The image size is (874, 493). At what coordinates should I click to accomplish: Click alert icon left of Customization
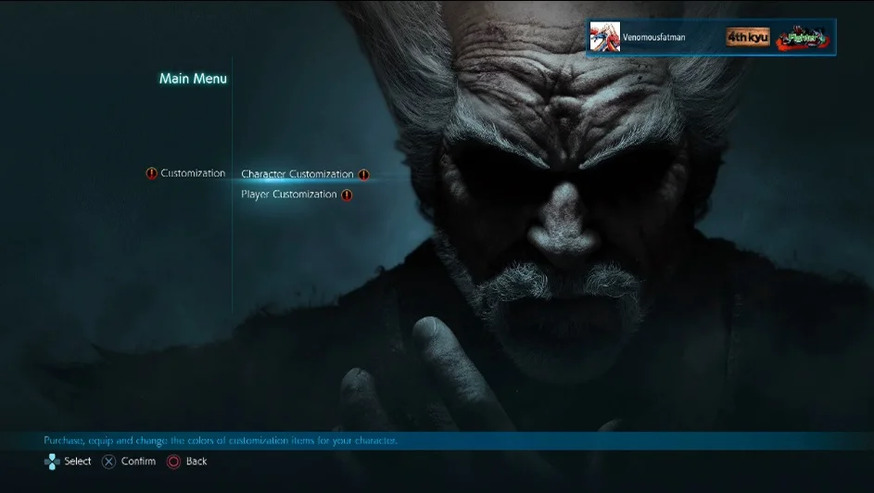152,173
